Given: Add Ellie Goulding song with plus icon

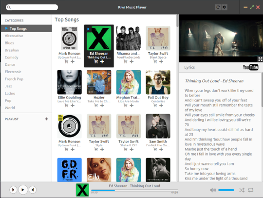Looking at the screenshot, I should tap(73, 105).
